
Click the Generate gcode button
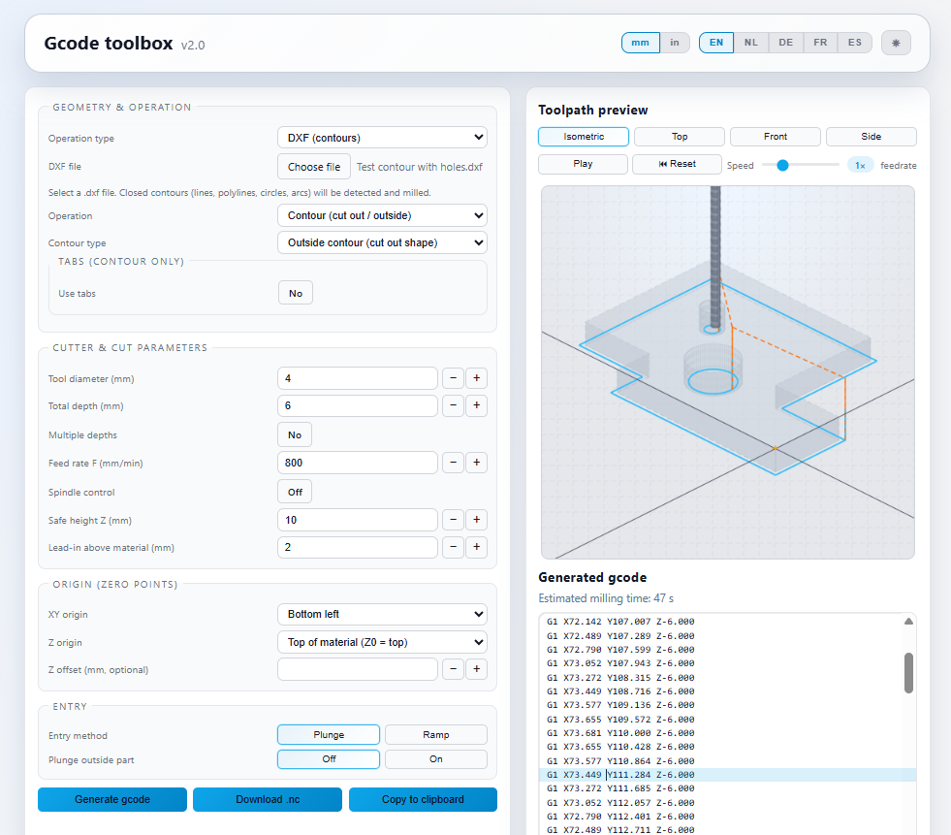[x=111, y=799]
